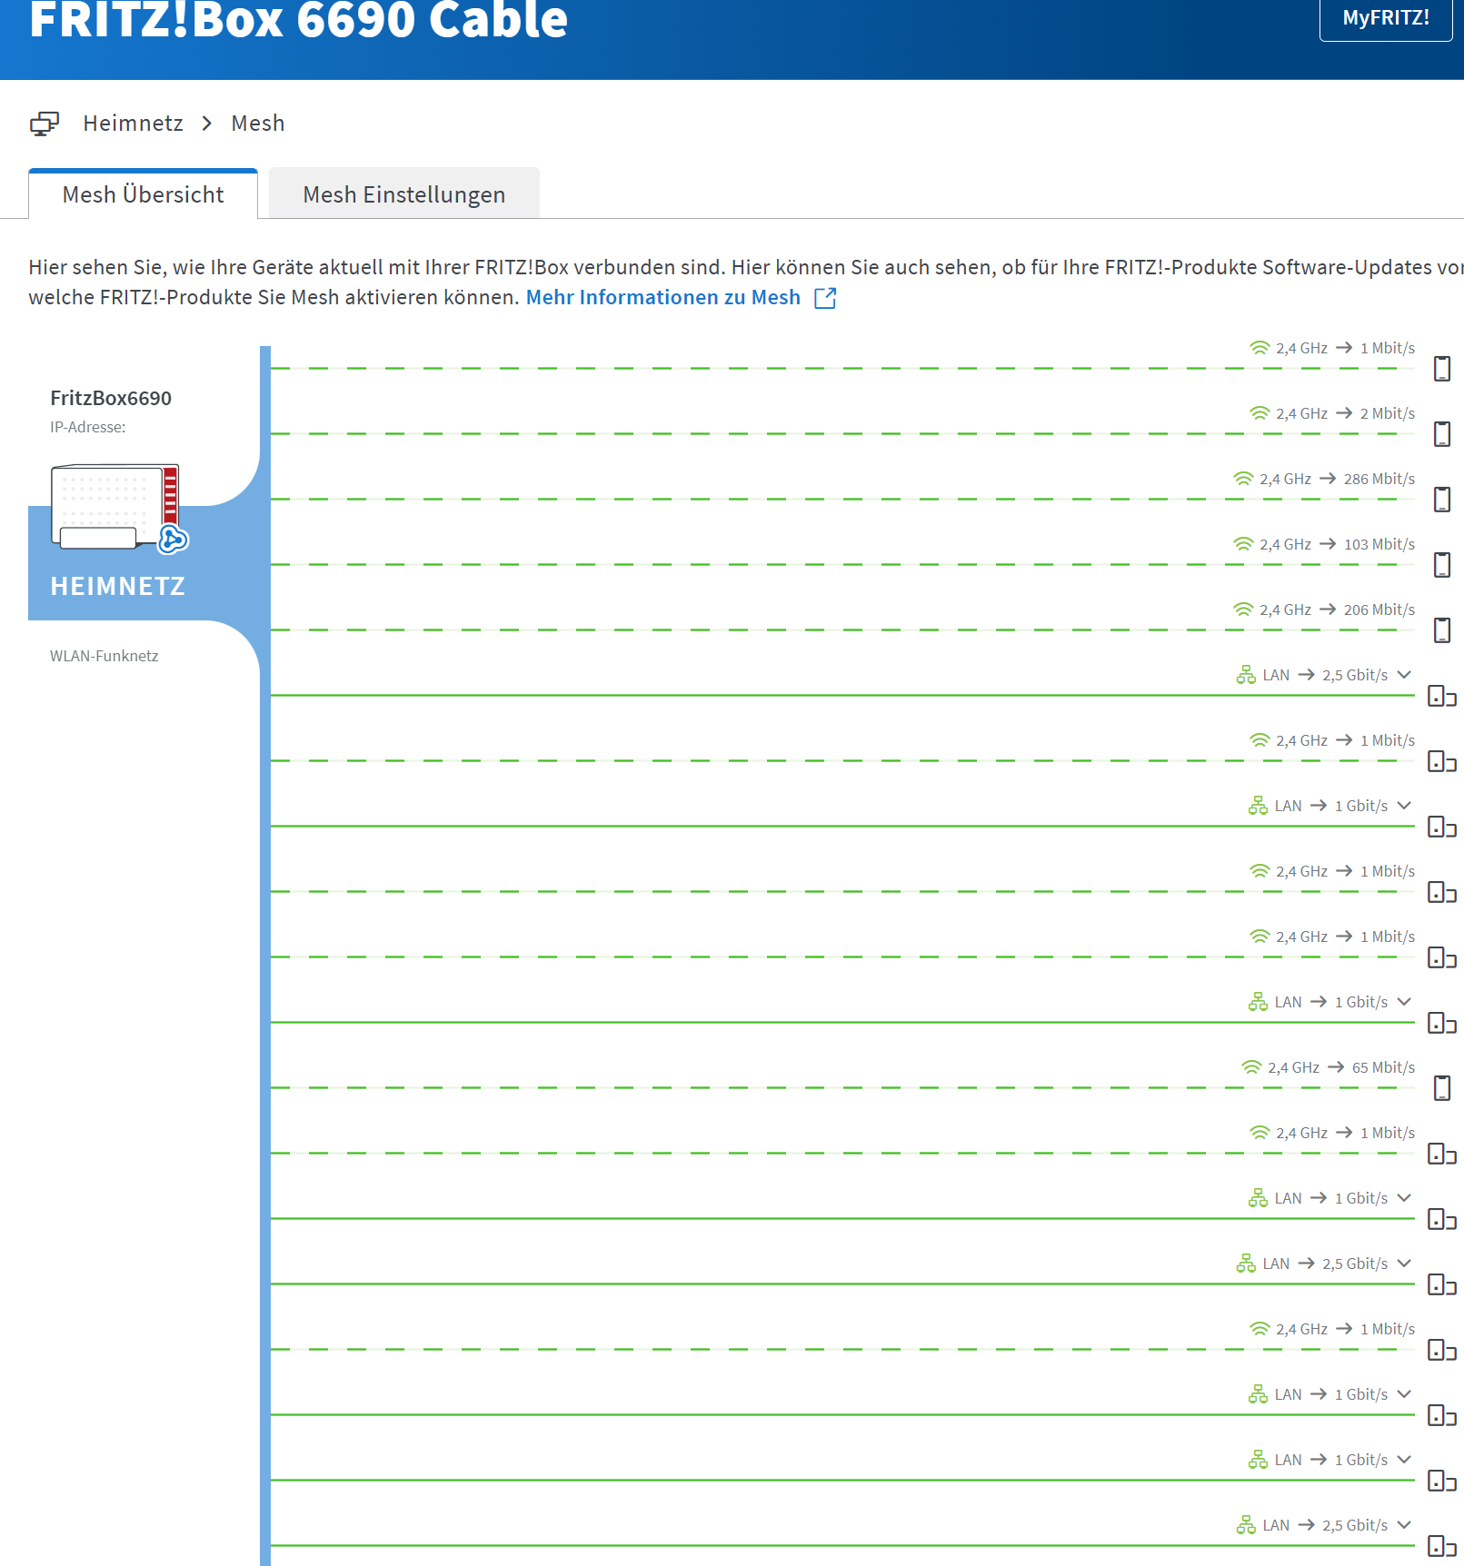This screenshot has width=1464, height=1566.
Task: Open the MyFRITZ! button
Action: (x=1386, y=18)
